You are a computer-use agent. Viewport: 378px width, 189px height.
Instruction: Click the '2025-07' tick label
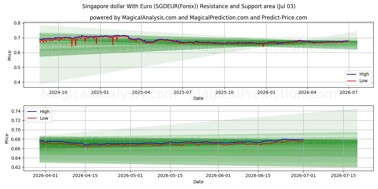(x=183, y=92)
